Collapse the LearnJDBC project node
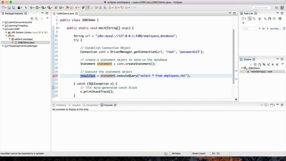 tap(3, 29)
